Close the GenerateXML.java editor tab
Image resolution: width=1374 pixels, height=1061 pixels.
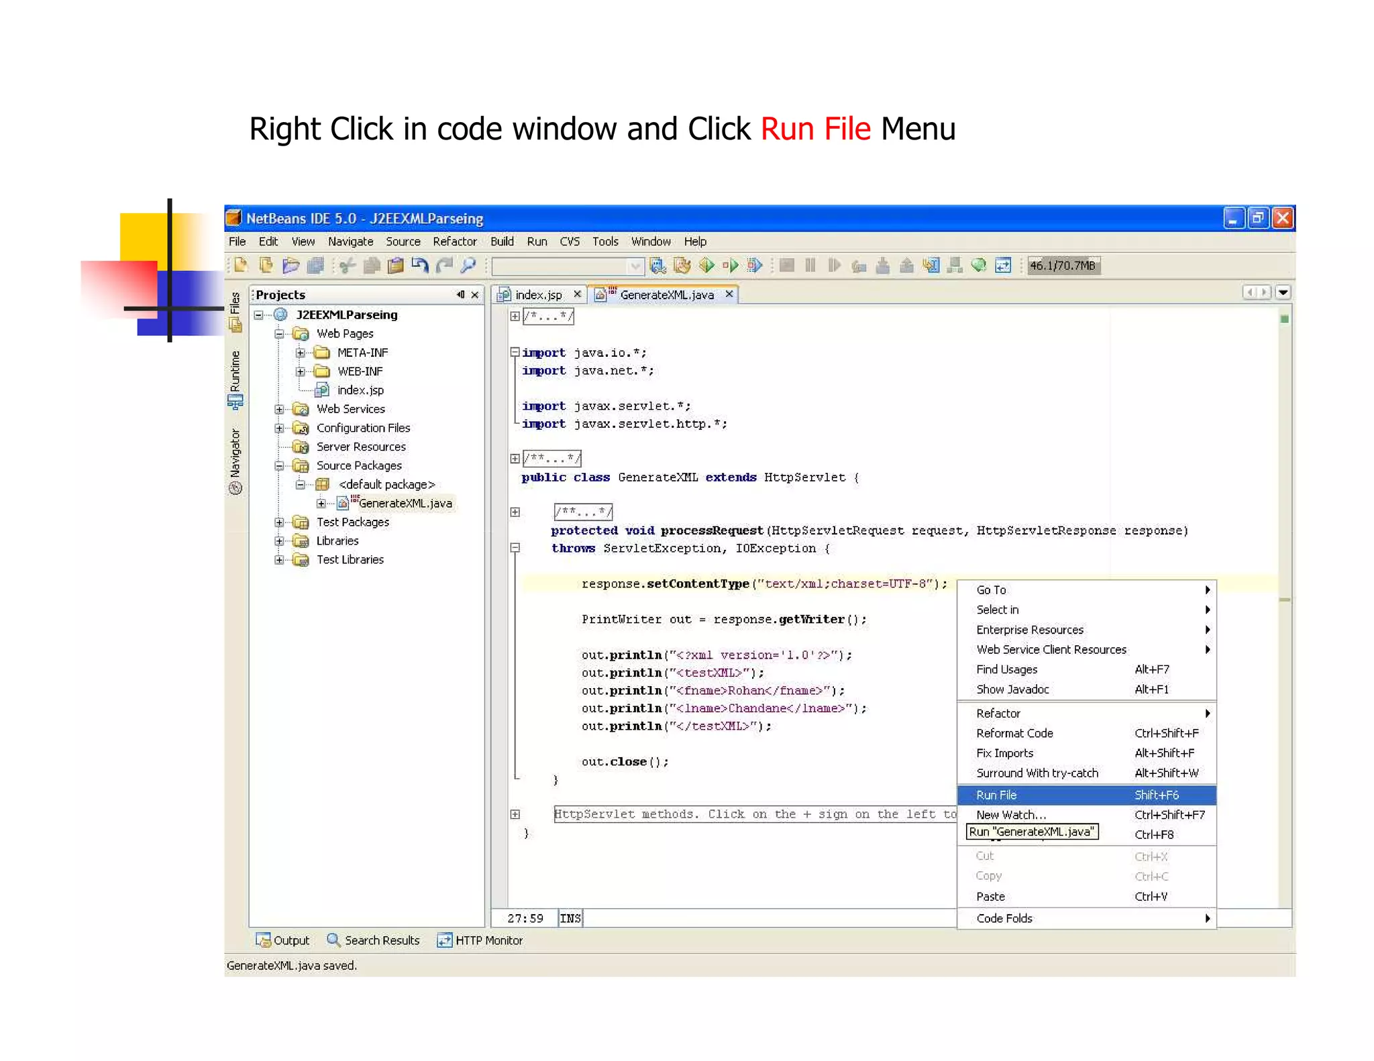click(x=729, y=294)
